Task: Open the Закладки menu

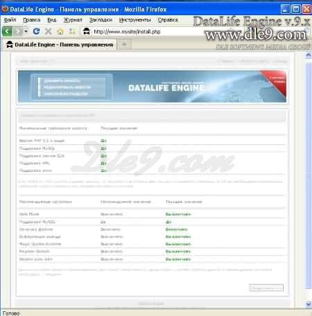Action: point(101,20)
